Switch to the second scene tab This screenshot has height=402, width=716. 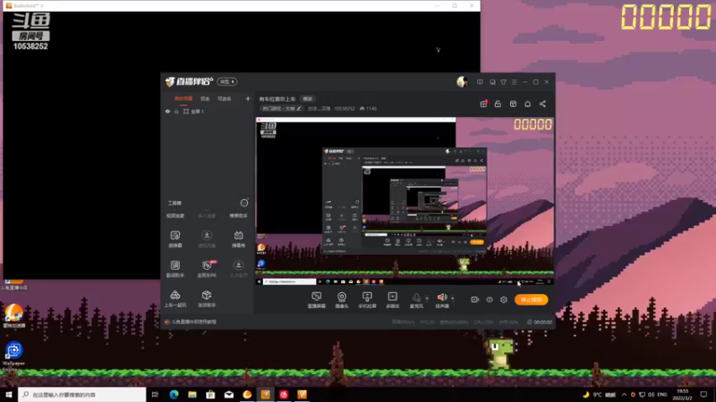(x=205, y=98)
